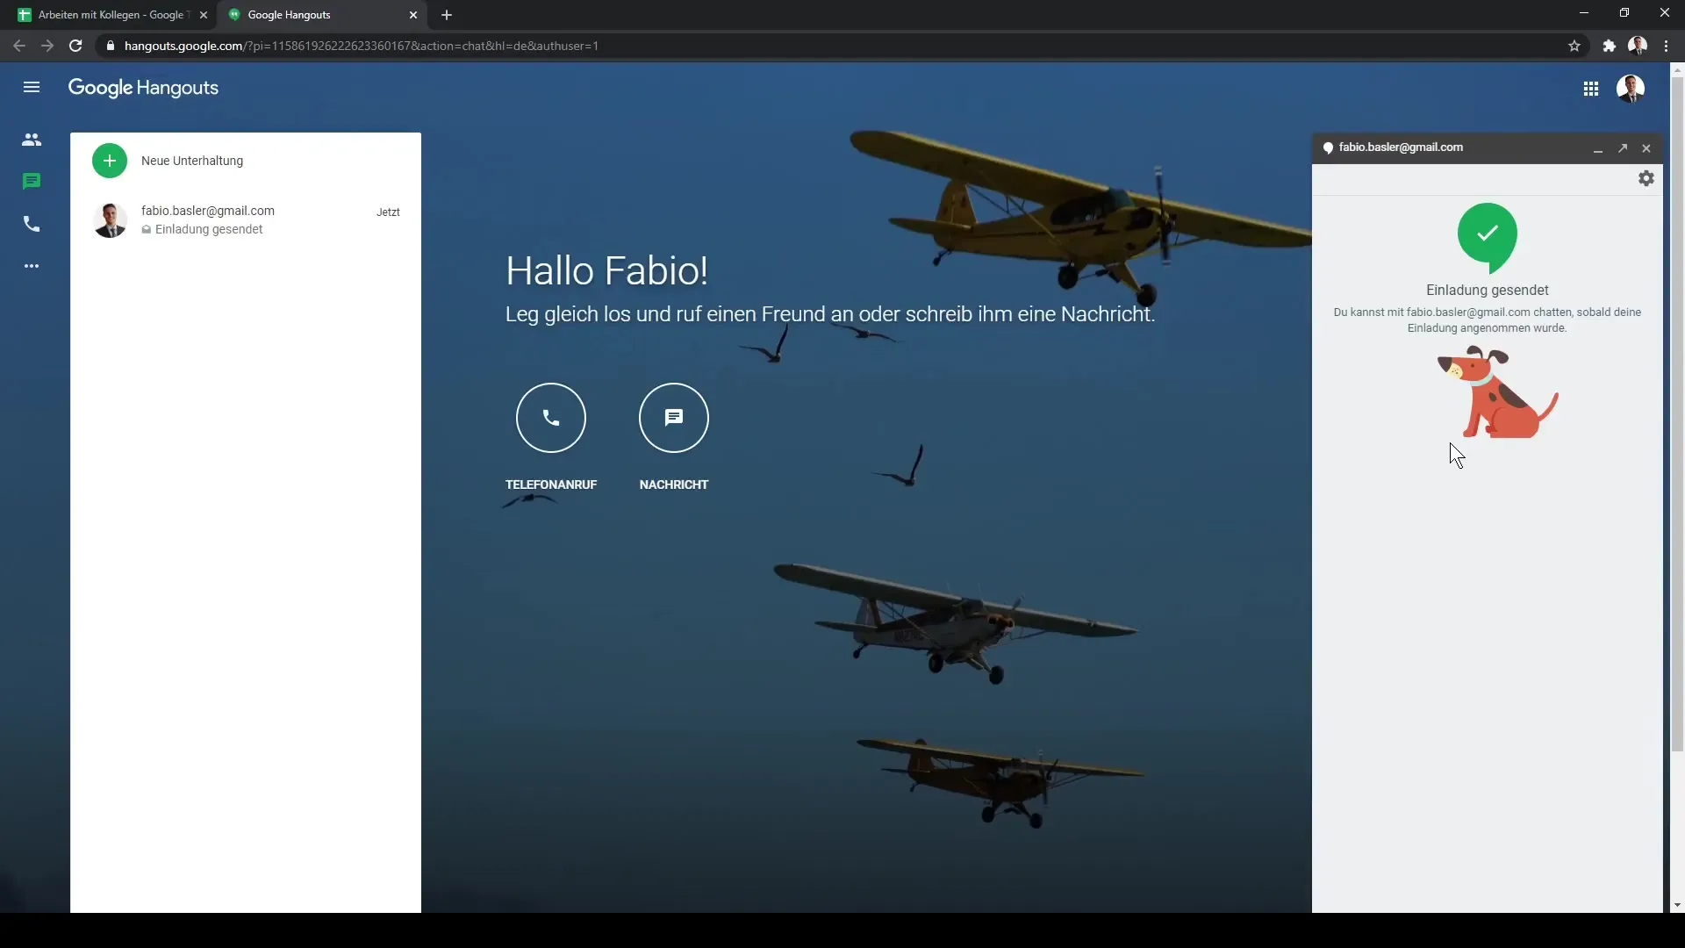The image size is (1685, 948).
Task: Click the green invitation sent checkmark
Action: [x=1488, y=237]
